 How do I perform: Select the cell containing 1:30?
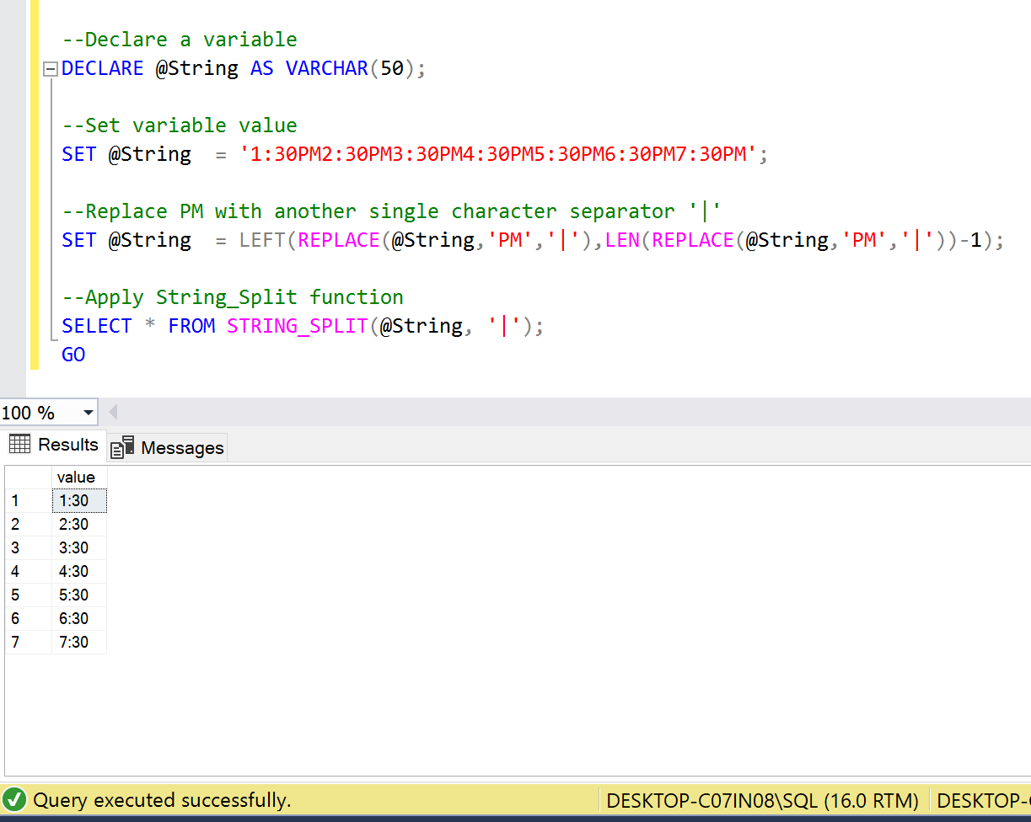click(x=79, y=500)
